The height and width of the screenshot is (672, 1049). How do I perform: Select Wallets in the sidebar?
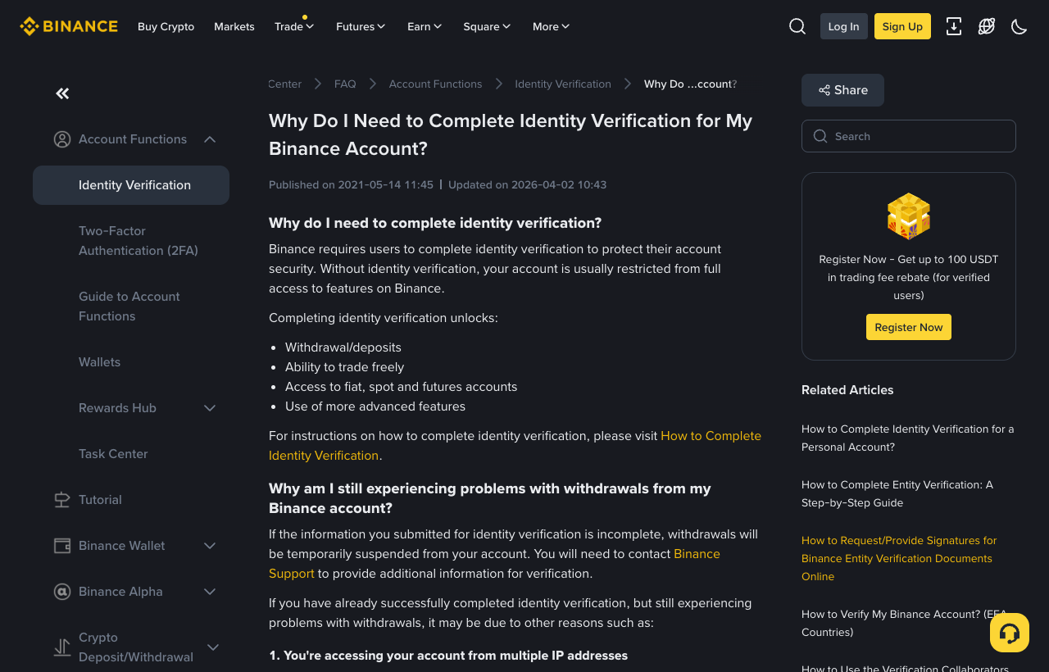click(x=100, y=362)
